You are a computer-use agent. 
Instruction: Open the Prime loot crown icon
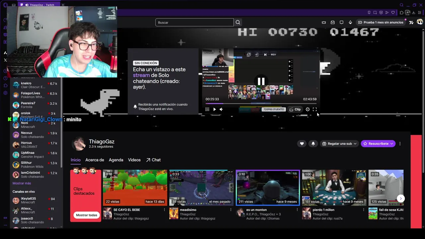point(324,22)
